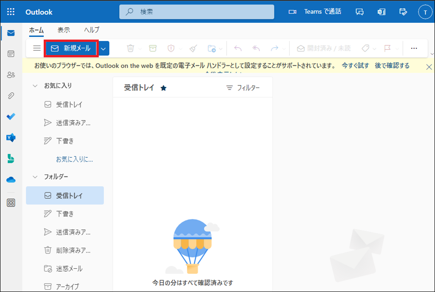Screen dimensions: 435x292
Task: Collapse the お気に入り section
Action: click(x=35, y=86)
